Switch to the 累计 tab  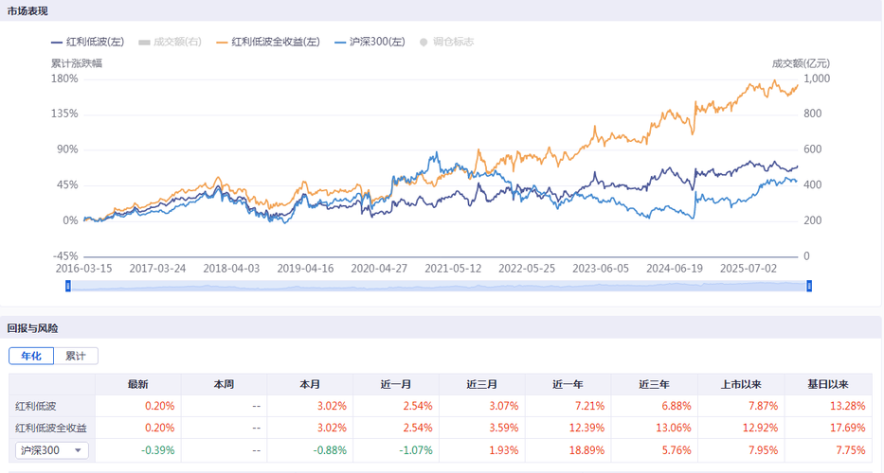(x=76, y=356)
